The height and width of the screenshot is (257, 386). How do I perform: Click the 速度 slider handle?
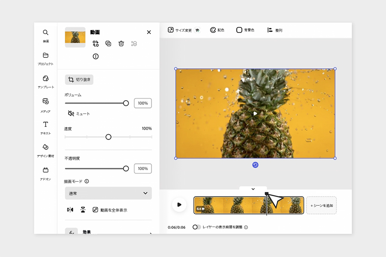click(109, 137)
